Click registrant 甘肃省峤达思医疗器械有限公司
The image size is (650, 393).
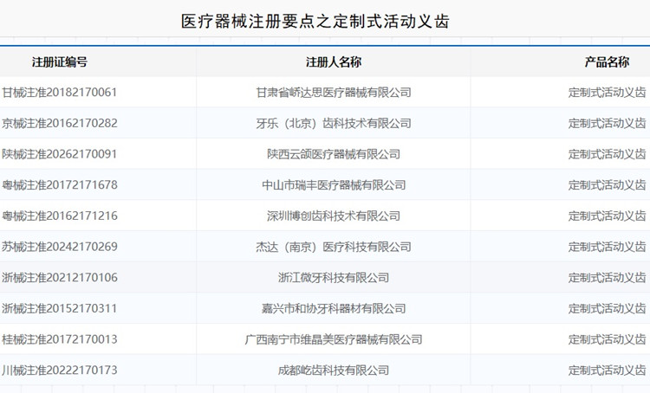(x=334, y=92)
